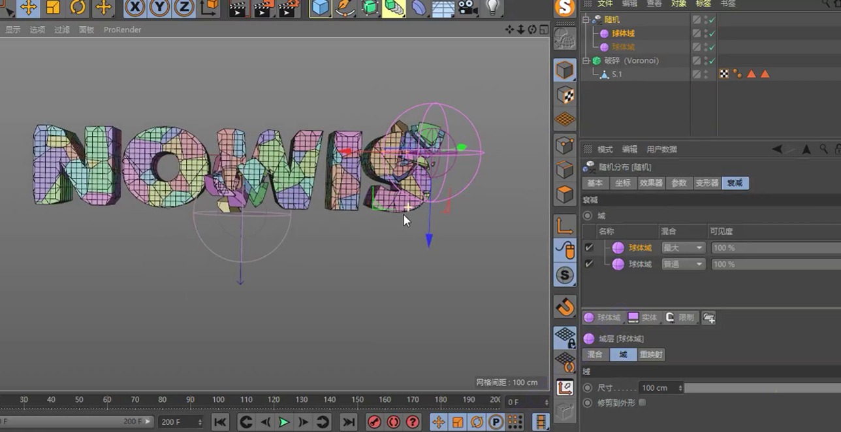Click the 实体 field layer button
The height and width of the screenshot is (432, 841).
[643, 318]
